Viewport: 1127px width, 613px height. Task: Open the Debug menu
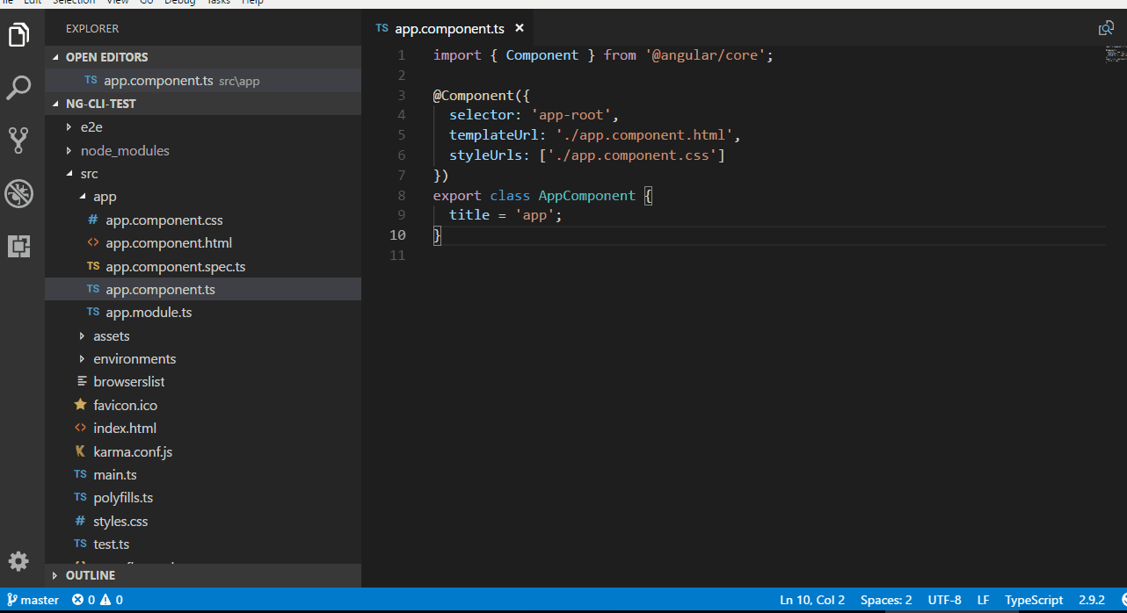tap(179, 3)
